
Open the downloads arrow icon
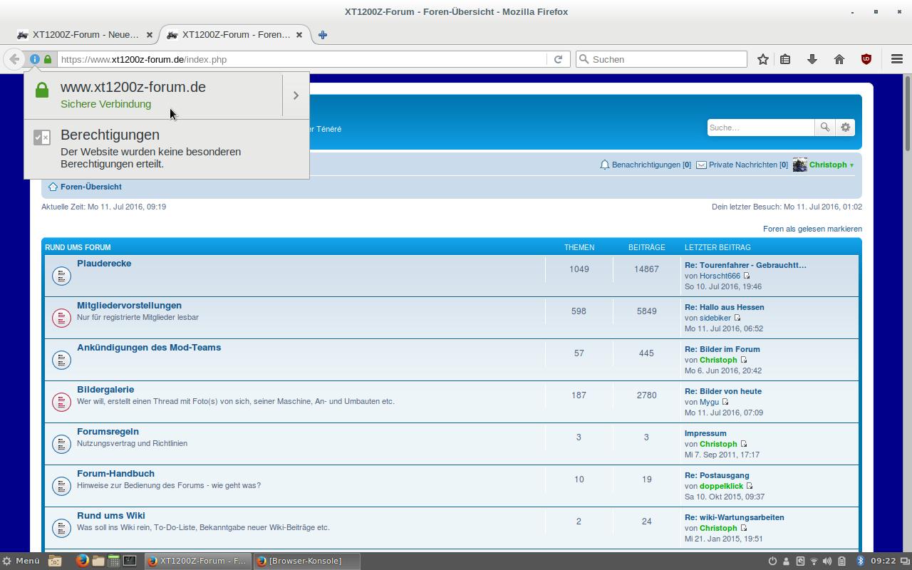click(812, 59)
